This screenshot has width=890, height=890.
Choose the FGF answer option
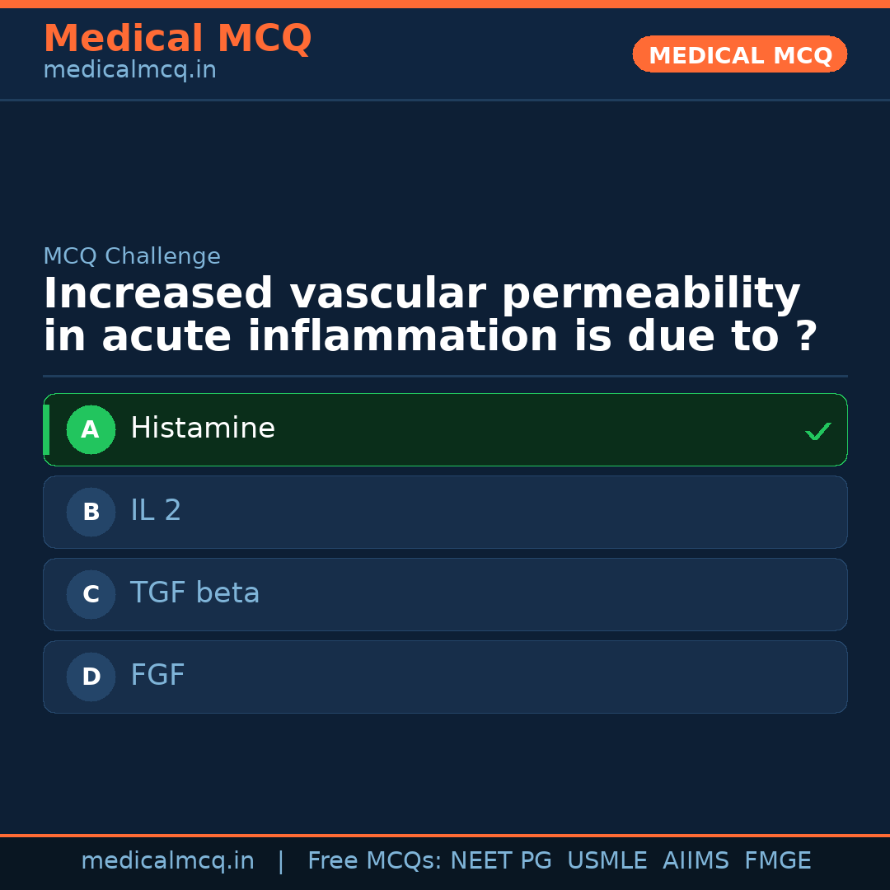click(x=445, y=677)
